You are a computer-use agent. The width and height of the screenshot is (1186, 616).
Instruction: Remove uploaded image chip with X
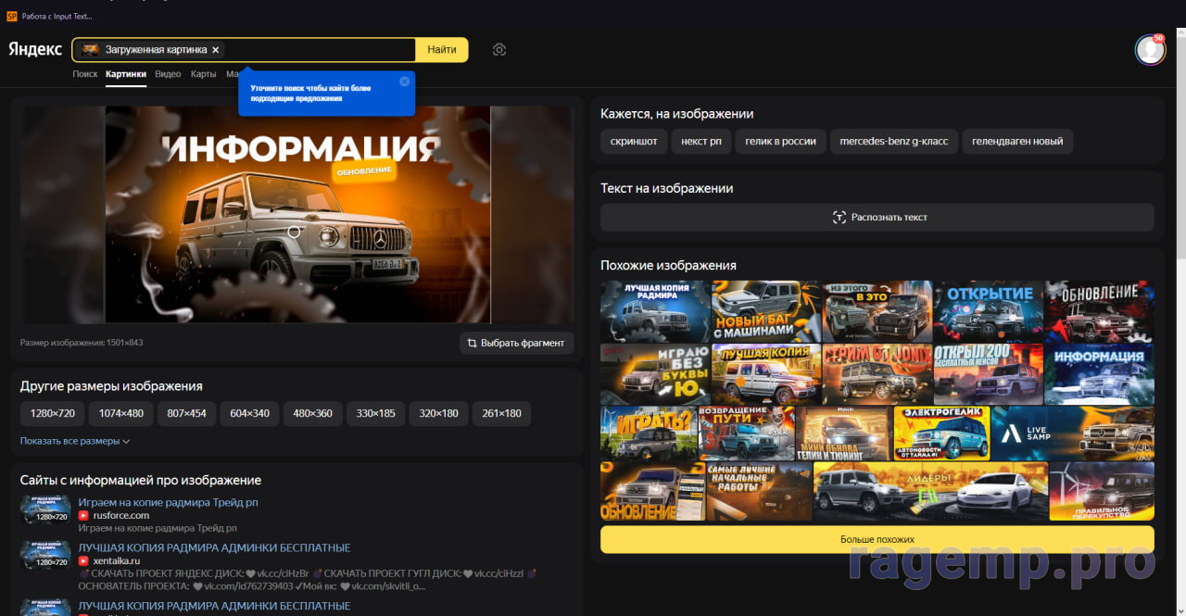216,50
